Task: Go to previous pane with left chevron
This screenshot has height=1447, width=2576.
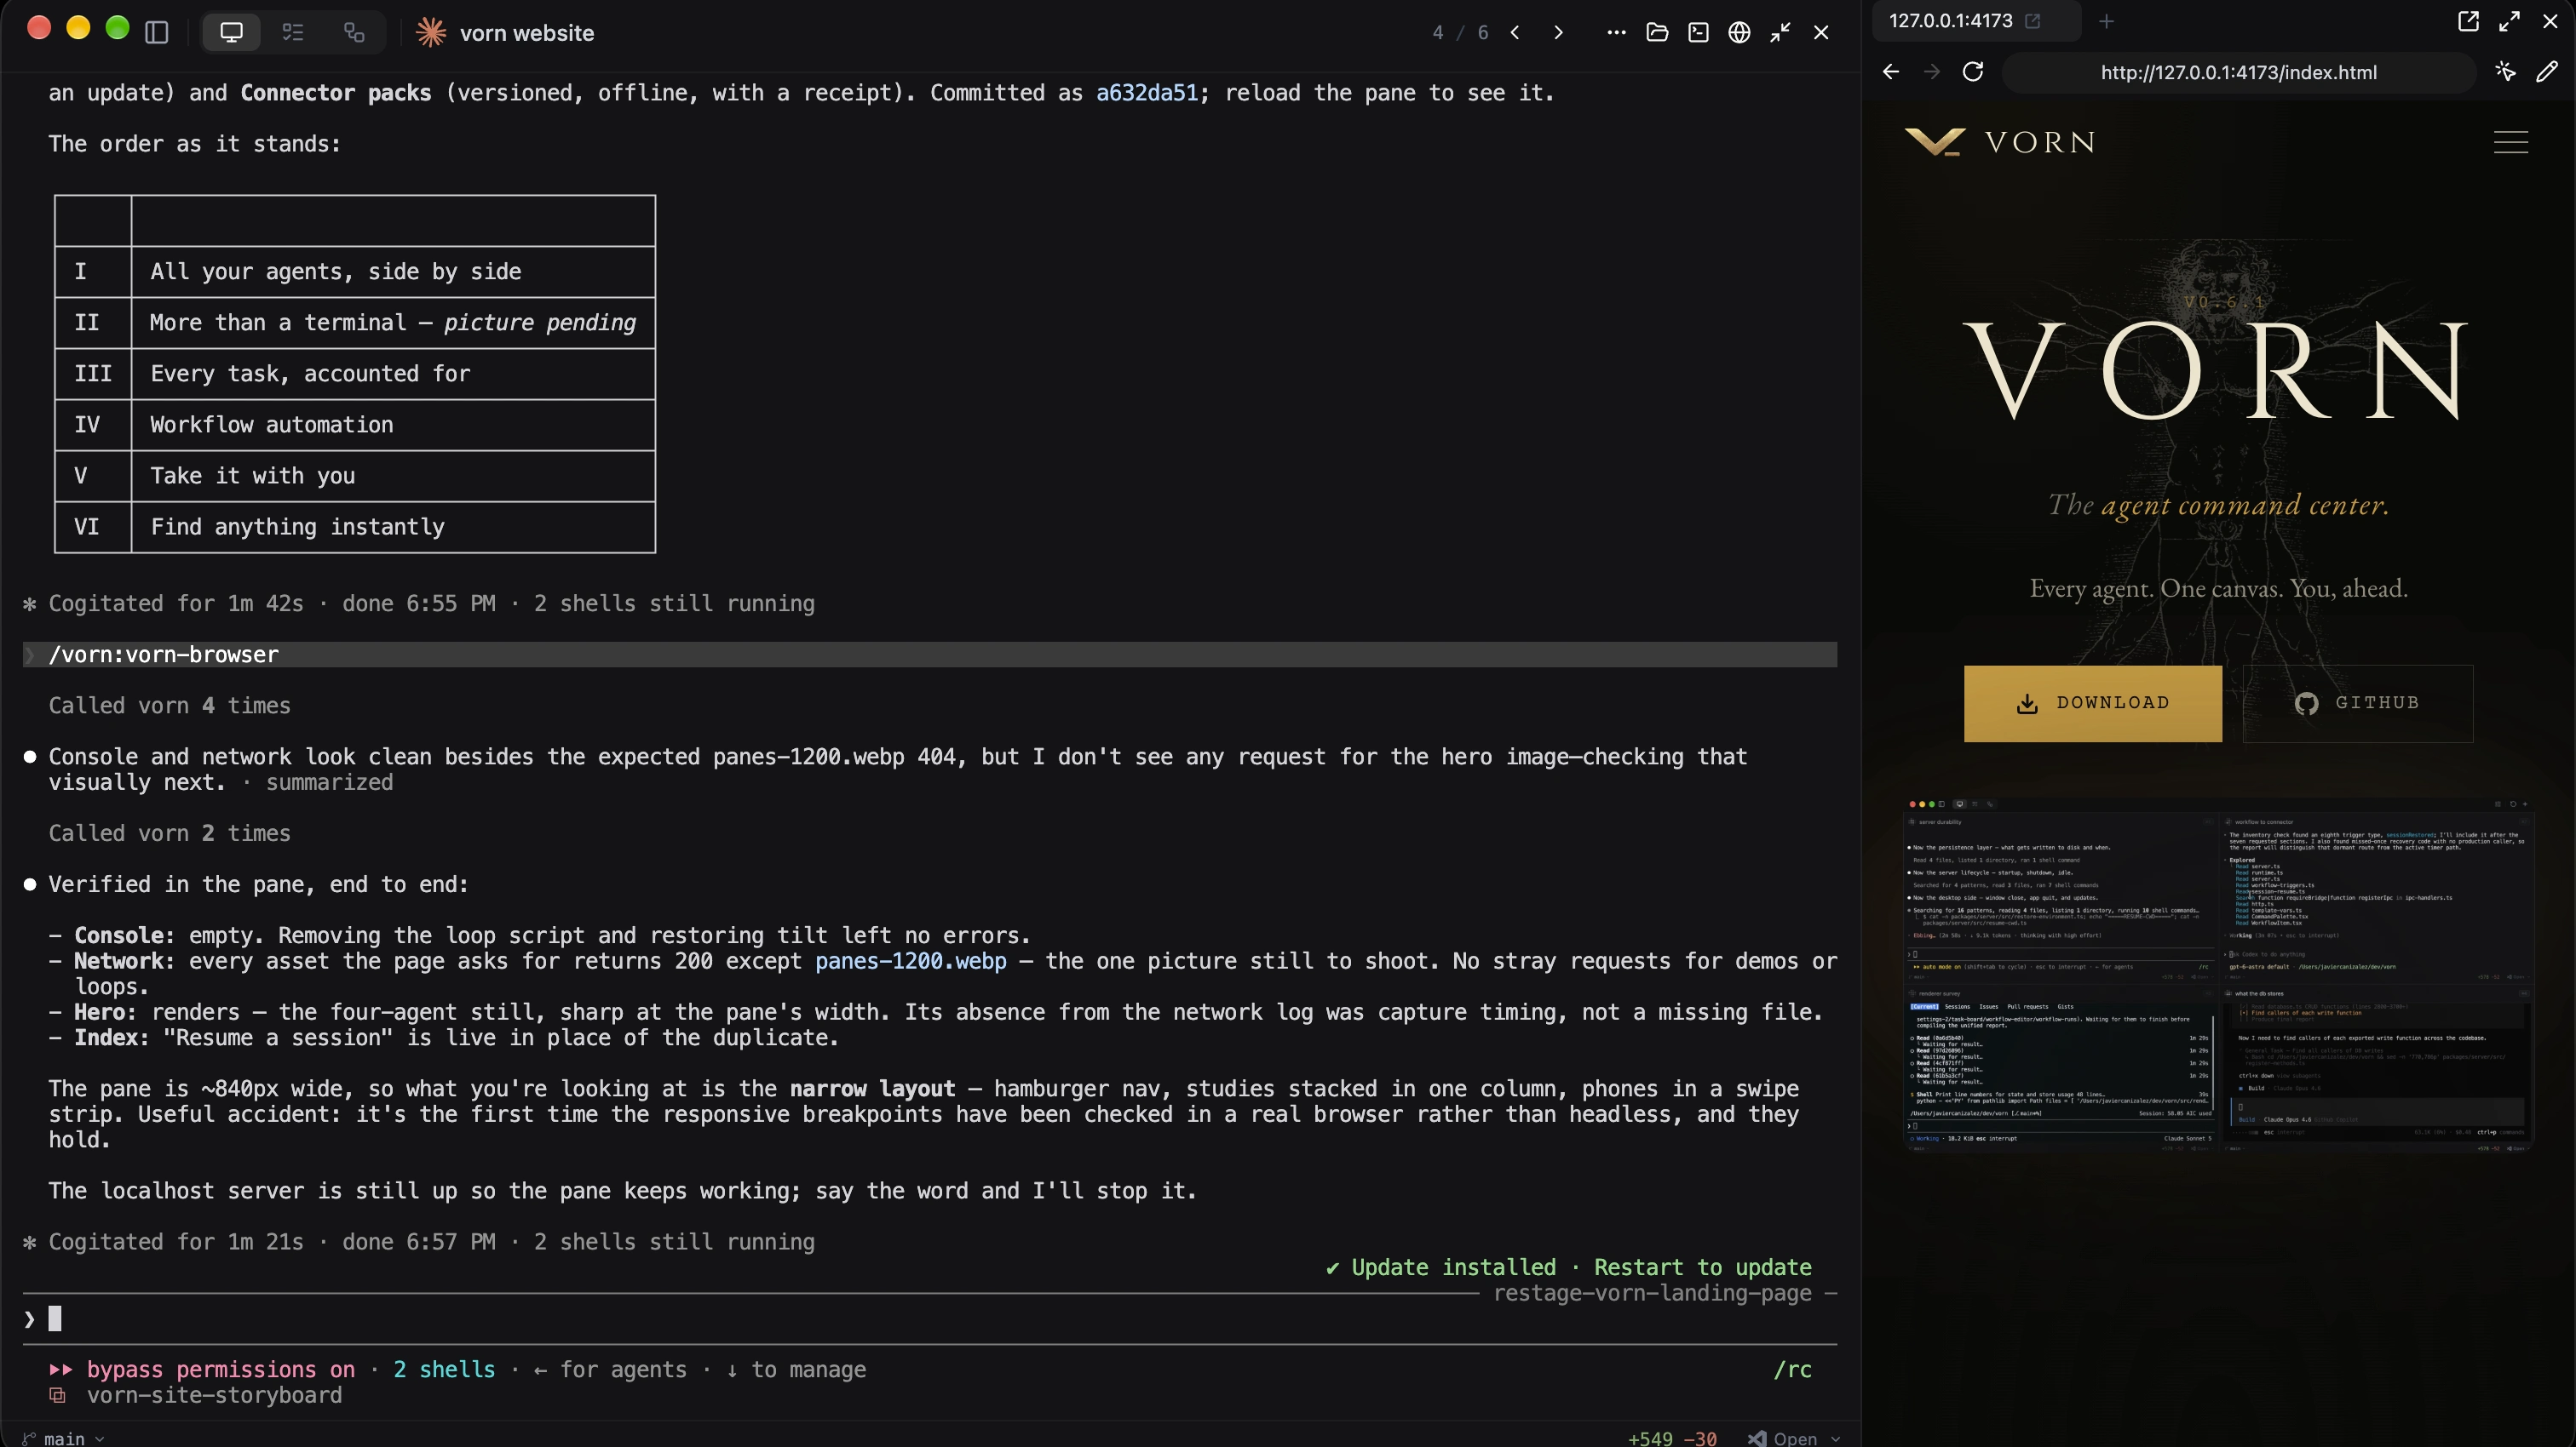Action: 1515,33
